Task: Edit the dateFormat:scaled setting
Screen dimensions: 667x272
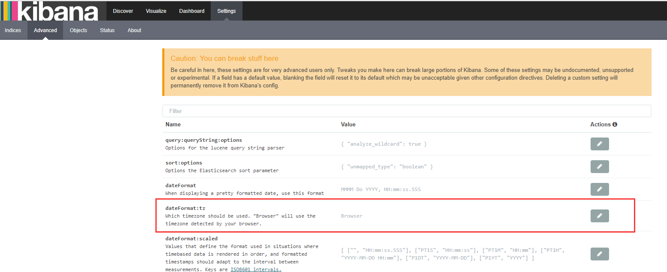Action: 600,254
